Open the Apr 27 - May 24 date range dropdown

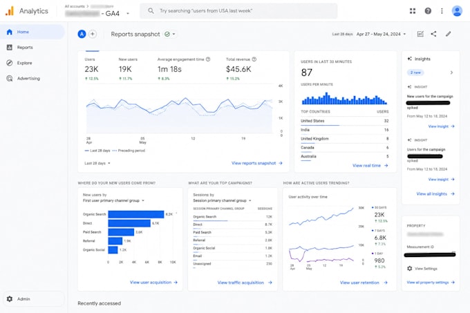pos(381,34)
